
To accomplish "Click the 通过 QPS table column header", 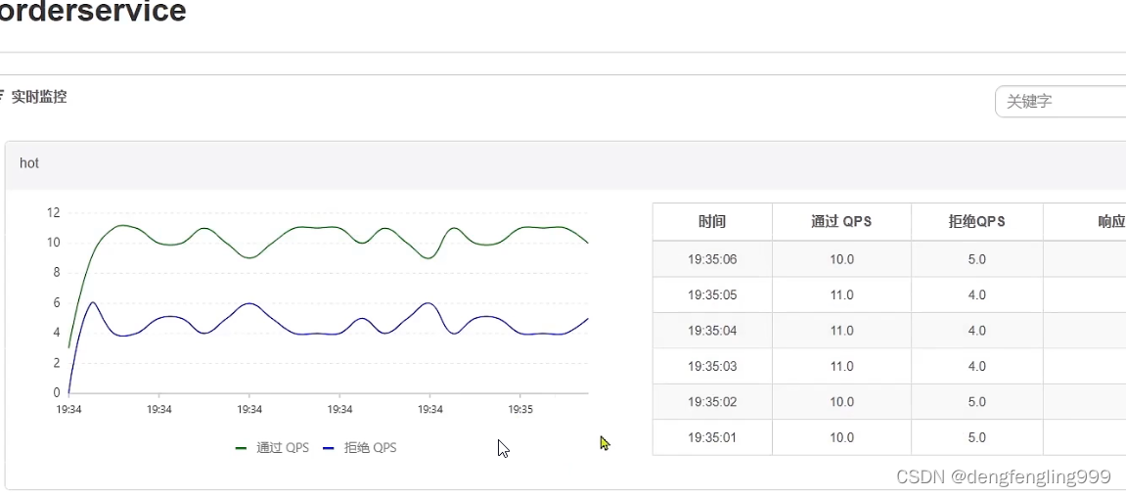I will pyautogui.click(x=841, y=222).
